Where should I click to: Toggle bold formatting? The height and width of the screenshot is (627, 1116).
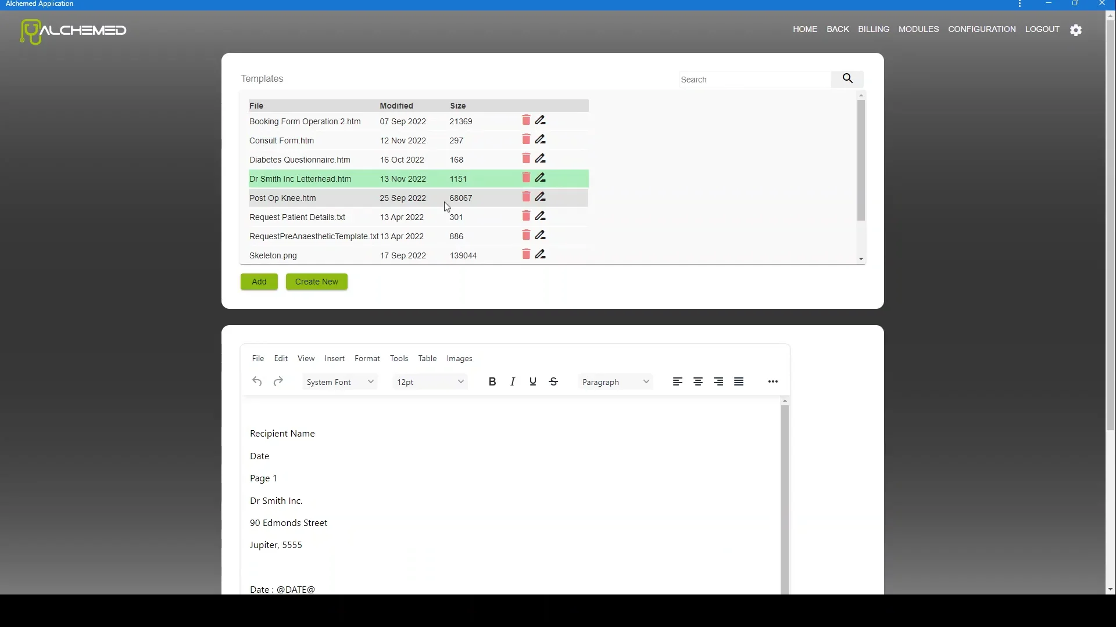(492, 381)
